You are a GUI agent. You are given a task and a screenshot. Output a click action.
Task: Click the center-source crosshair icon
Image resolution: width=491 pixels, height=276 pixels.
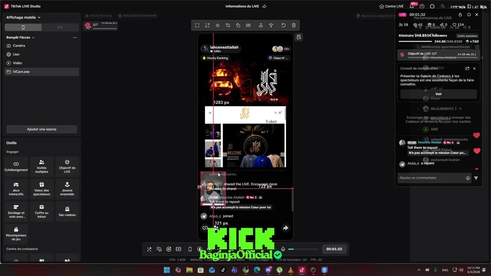tap(217, 25)
